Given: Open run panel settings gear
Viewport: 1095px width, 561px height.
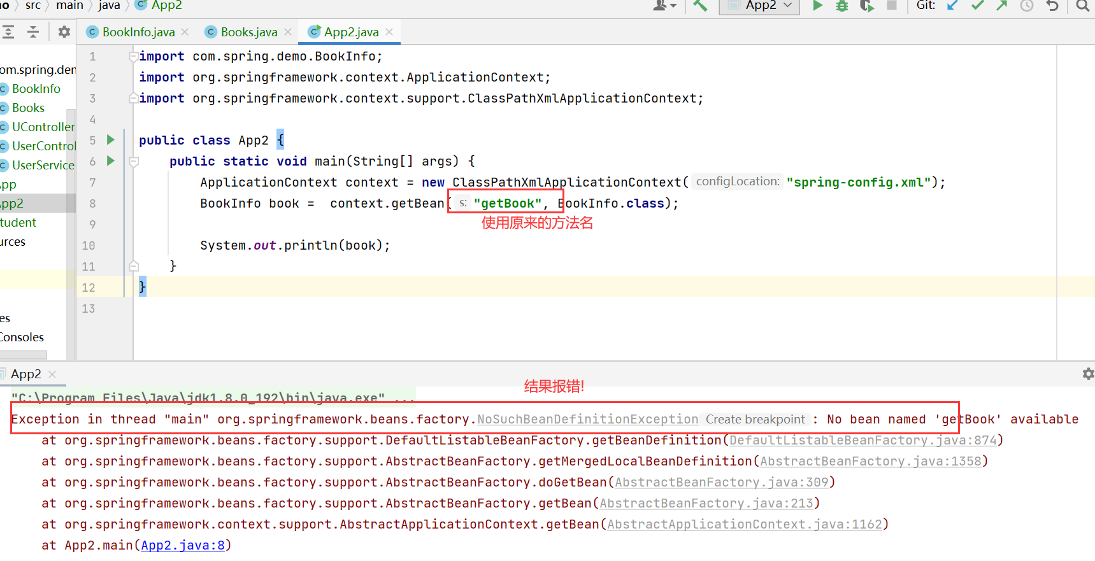Looking at the screenshot, I should pos(1088,374).
